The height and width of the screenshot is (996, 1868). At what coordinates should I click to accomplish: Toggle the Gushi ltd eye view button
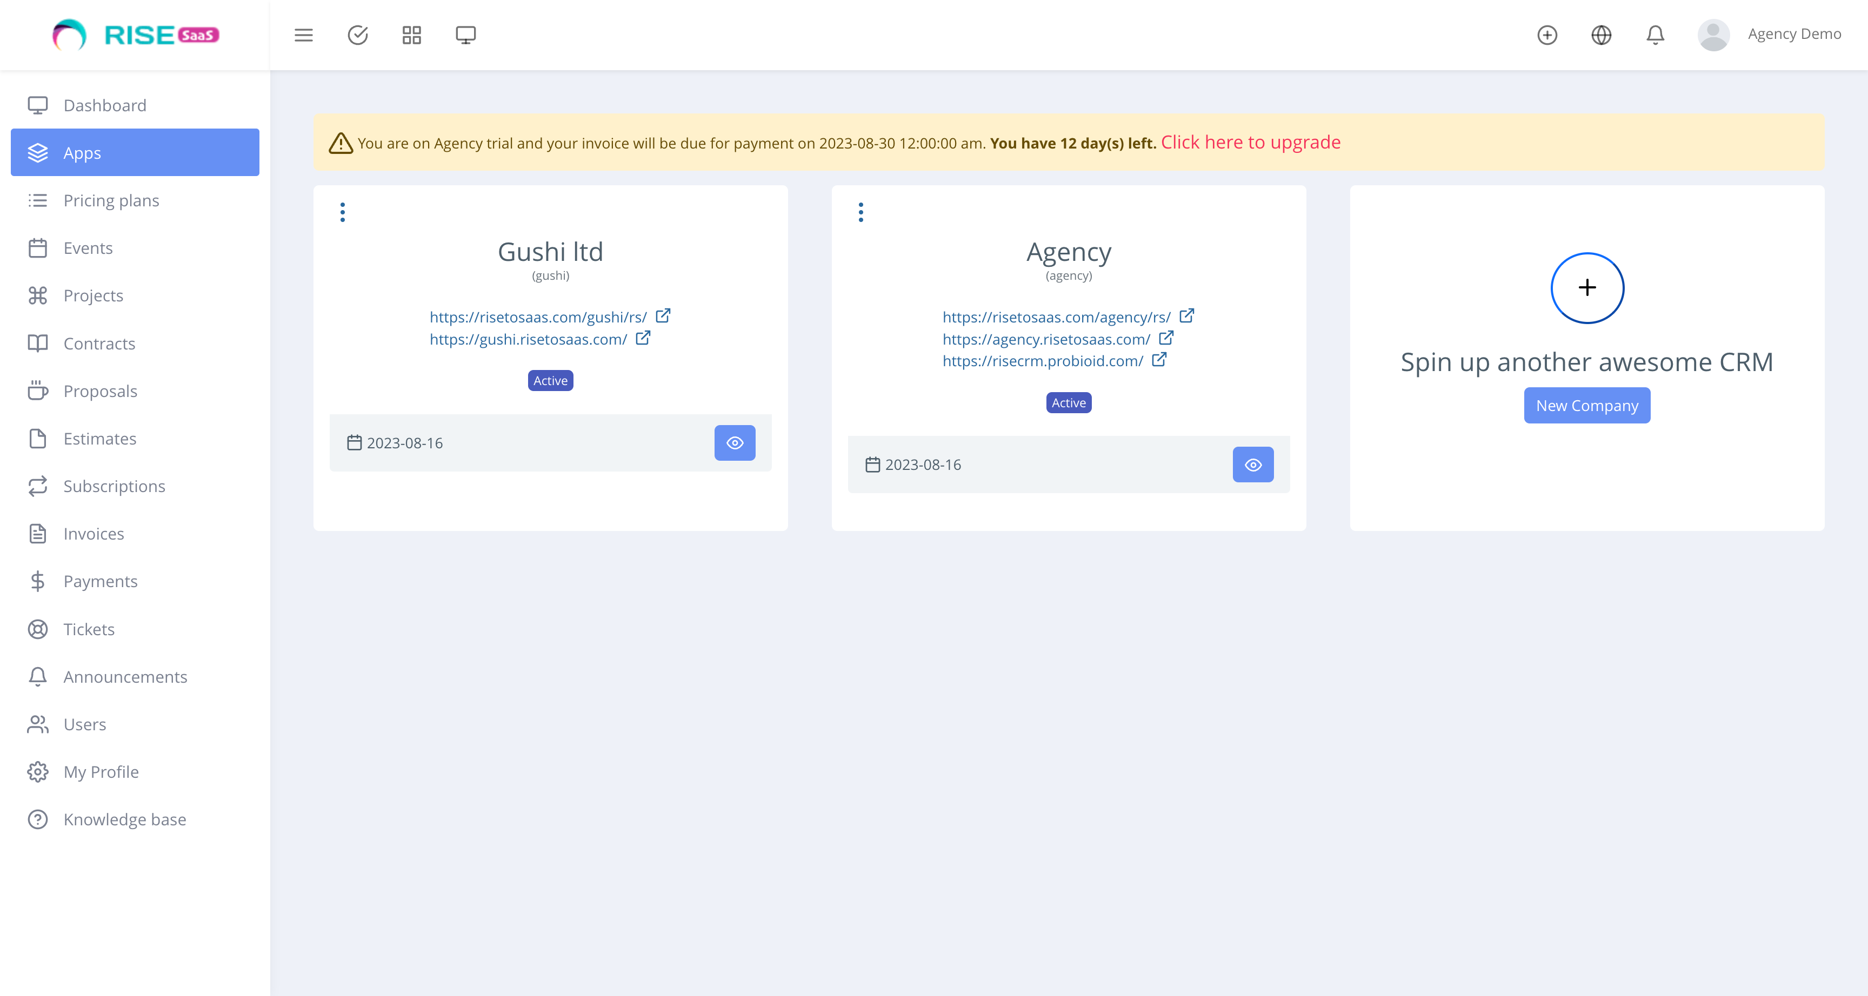[x=735, y=442]
